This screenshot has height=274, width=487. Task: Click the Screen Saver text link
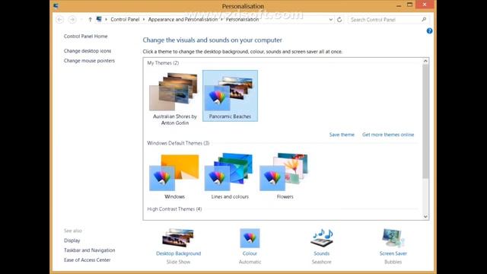[x=393, y=253]
